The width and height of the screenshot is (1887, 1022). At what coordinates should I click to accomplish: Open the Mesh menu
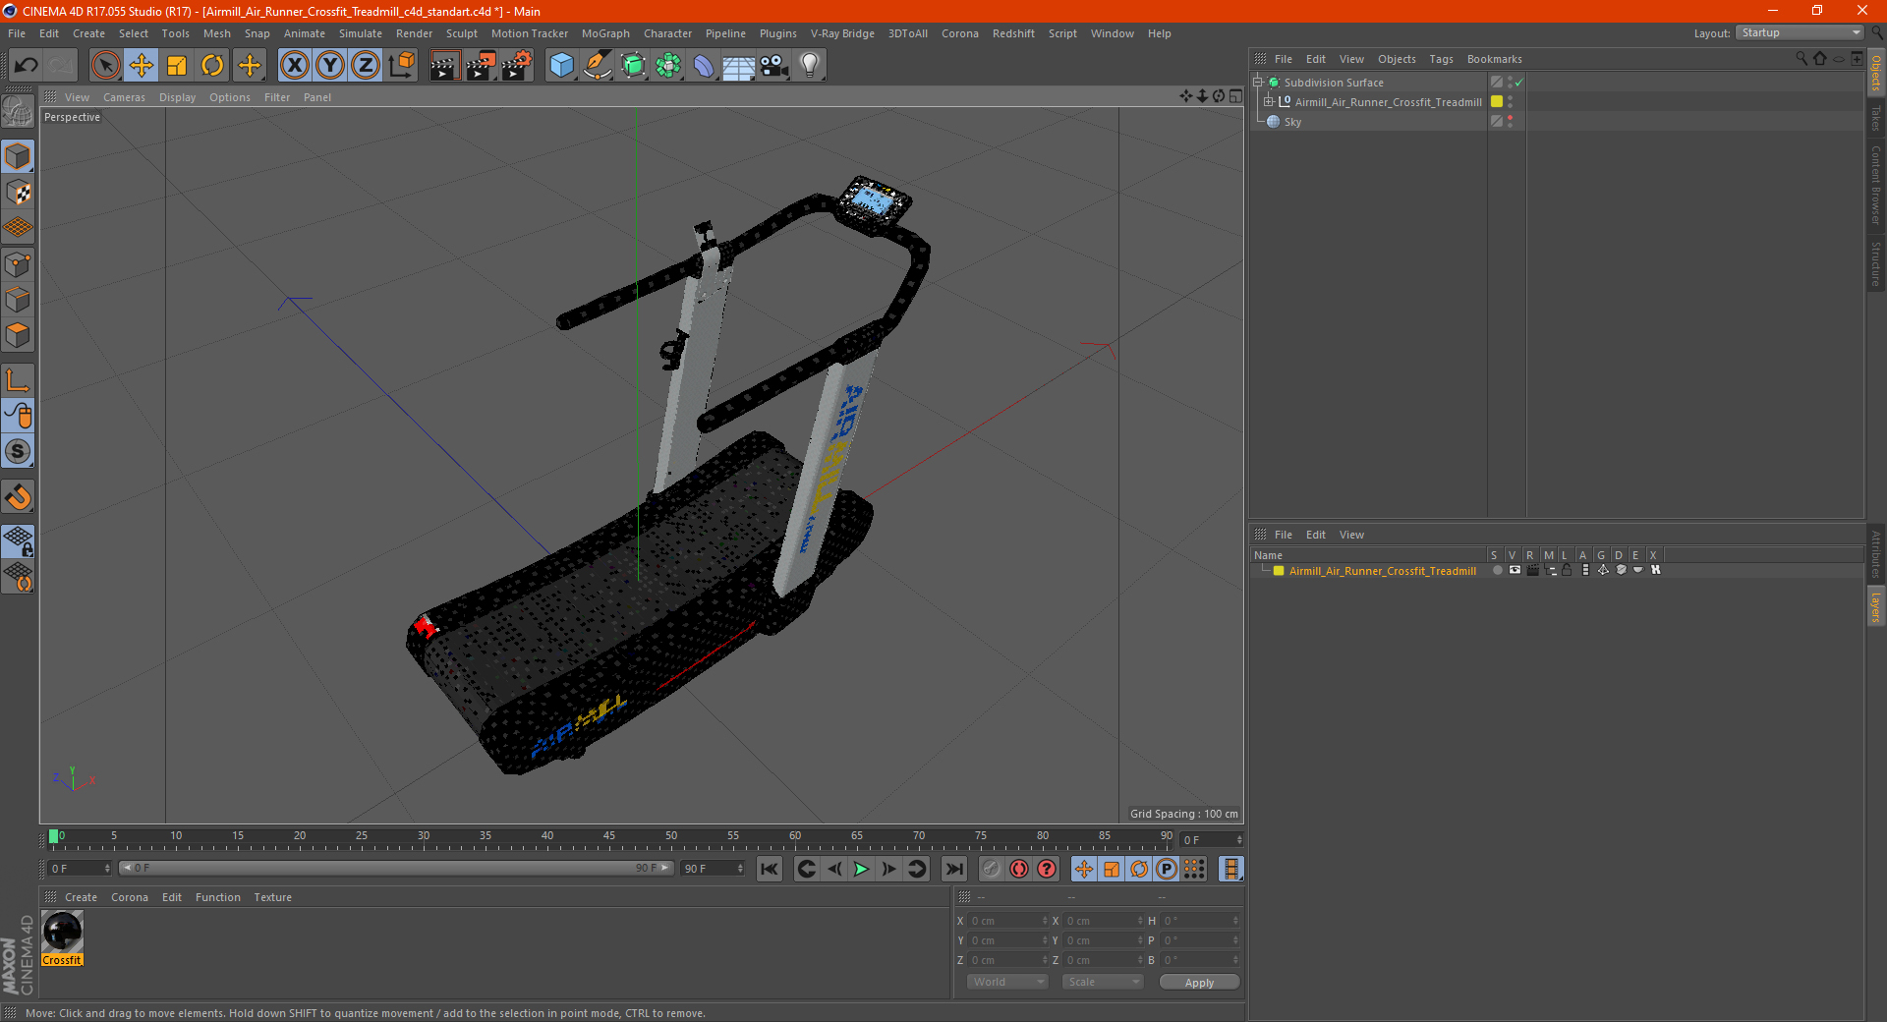click(x=216, y=33)
